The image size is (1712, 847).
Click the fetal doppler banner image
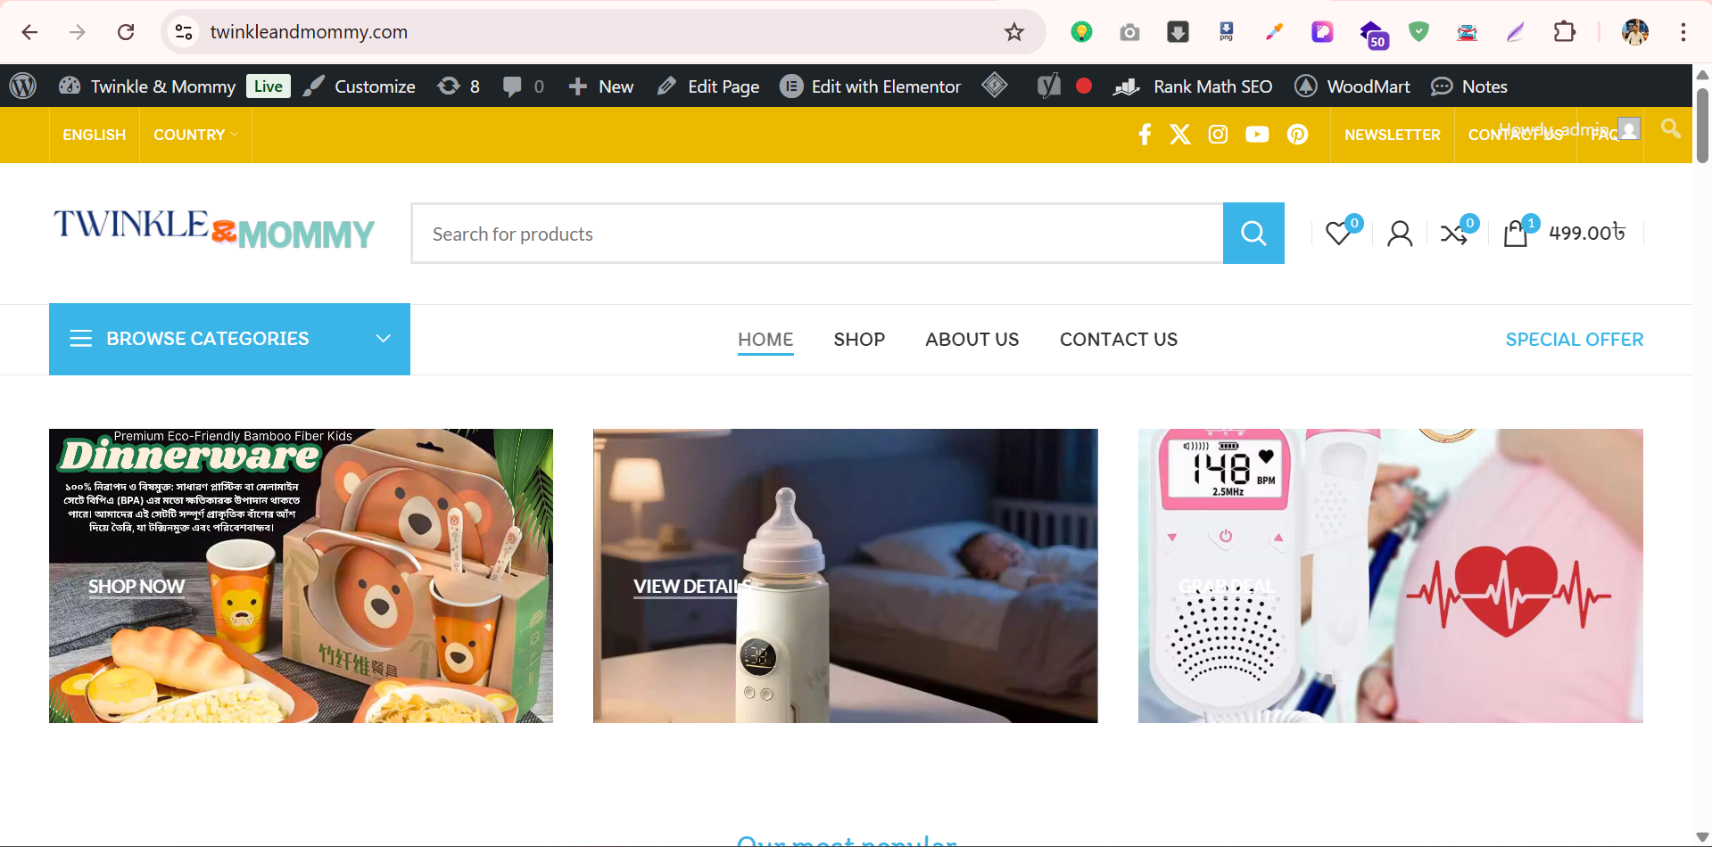[1390, 575]
